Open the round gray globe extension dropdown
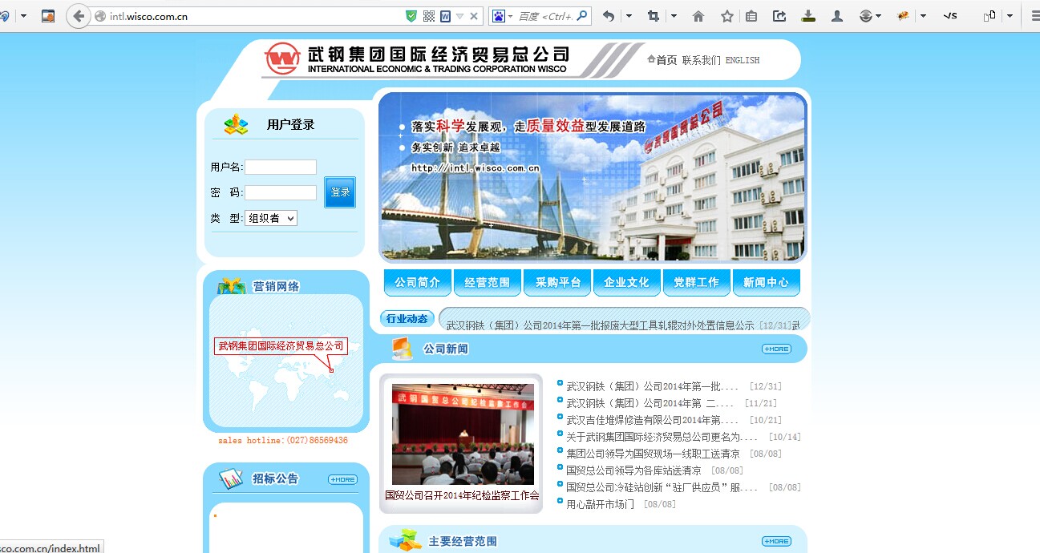This screenshot has height=553, width=1040. 870,16
